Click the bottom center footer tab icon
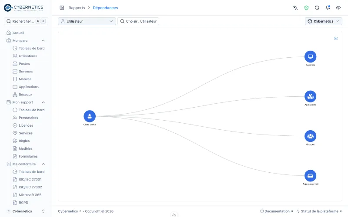Image resolution: width=348 pixels, height=217 pixels. click(x=174, y=214)
